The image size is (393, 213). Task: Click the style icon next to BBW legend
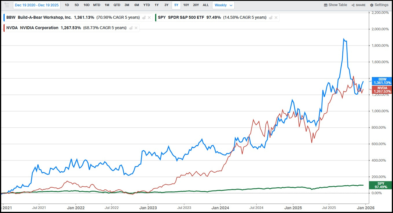pyautogui.click(x=144, y=17)
